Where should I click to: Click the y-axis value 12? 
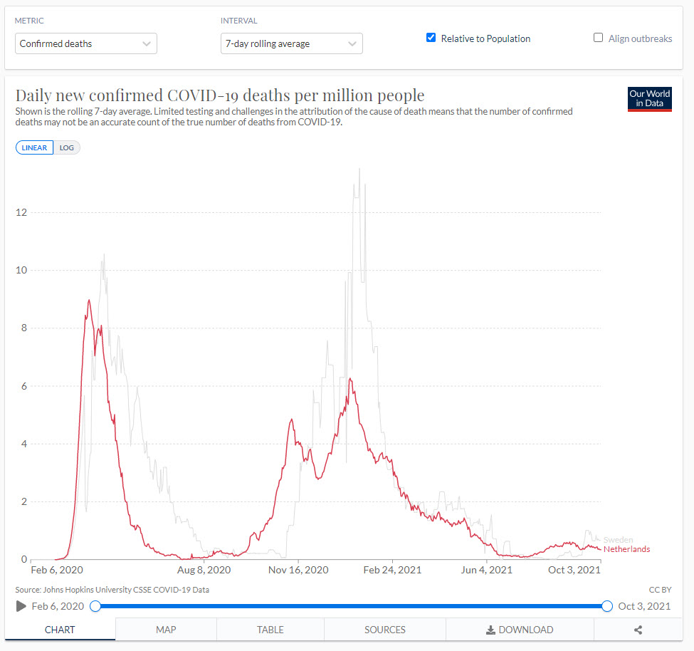pyautogui.click(x=21, y=212)
